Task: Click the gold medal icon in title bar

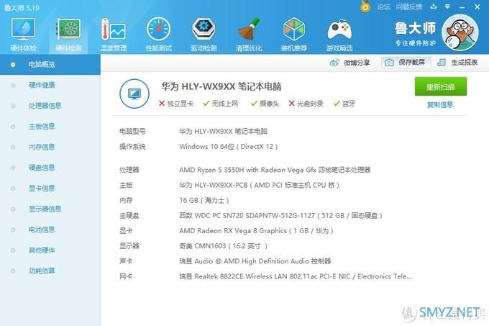Action: coord(365,6)
